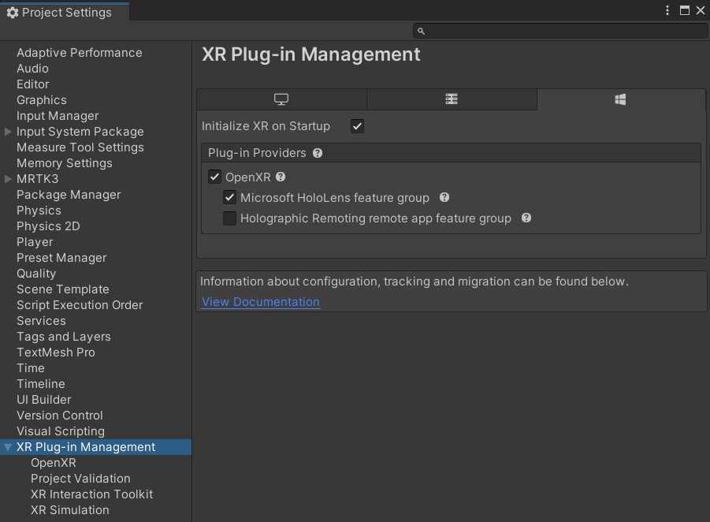The image size is (710, 522).
Task: Open help for Holographic Remoting feature group
Action: 526,218
